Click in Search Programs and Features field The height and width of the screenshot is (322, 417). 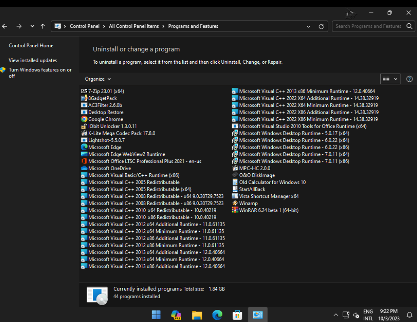pyautogui.click(x=368, y=26)
